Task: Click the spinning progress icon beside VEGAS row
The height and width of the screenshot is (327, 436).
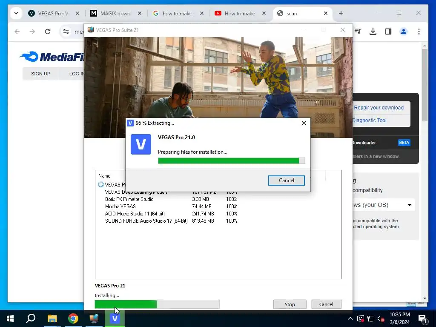Action: click(x=100, y=184)
